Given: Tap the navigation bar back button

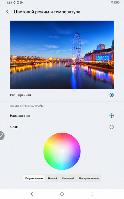Looking at the screenshot, I should (32, 194).
